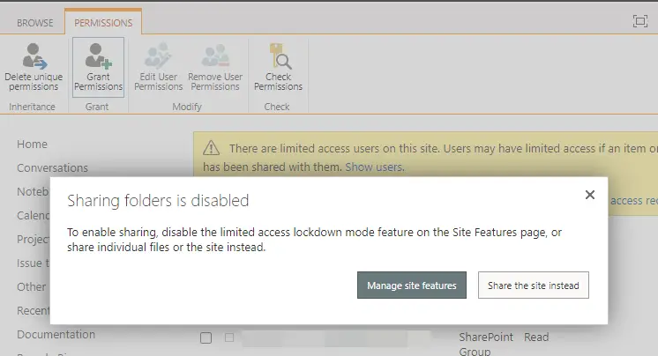Open the Check Permissions key icon

coord(280,56)
